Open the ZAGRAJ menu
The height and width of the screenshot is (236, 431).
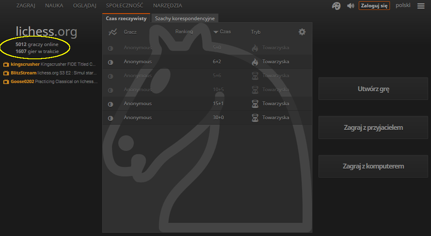click(x=26, y=5)
